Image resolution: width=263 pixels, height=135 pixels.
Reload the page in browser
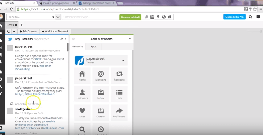tap(12, 9)
